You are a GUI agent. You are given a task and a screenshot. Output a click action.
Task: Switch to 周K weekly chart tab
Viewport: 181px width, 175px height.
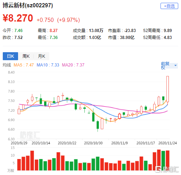26,56
